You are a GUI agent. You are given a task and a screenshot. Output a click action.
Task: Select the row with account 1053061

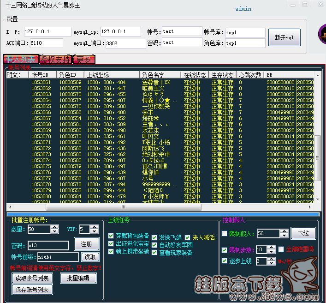(160, 83)
